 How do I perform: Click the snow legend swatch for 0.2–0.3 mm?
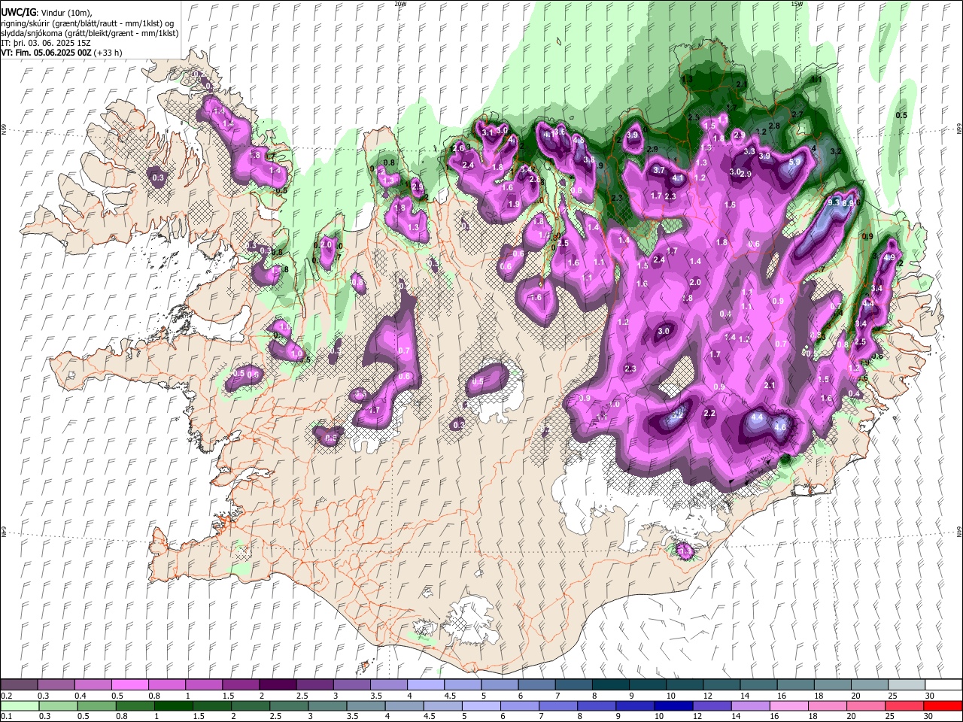point(20,684)
